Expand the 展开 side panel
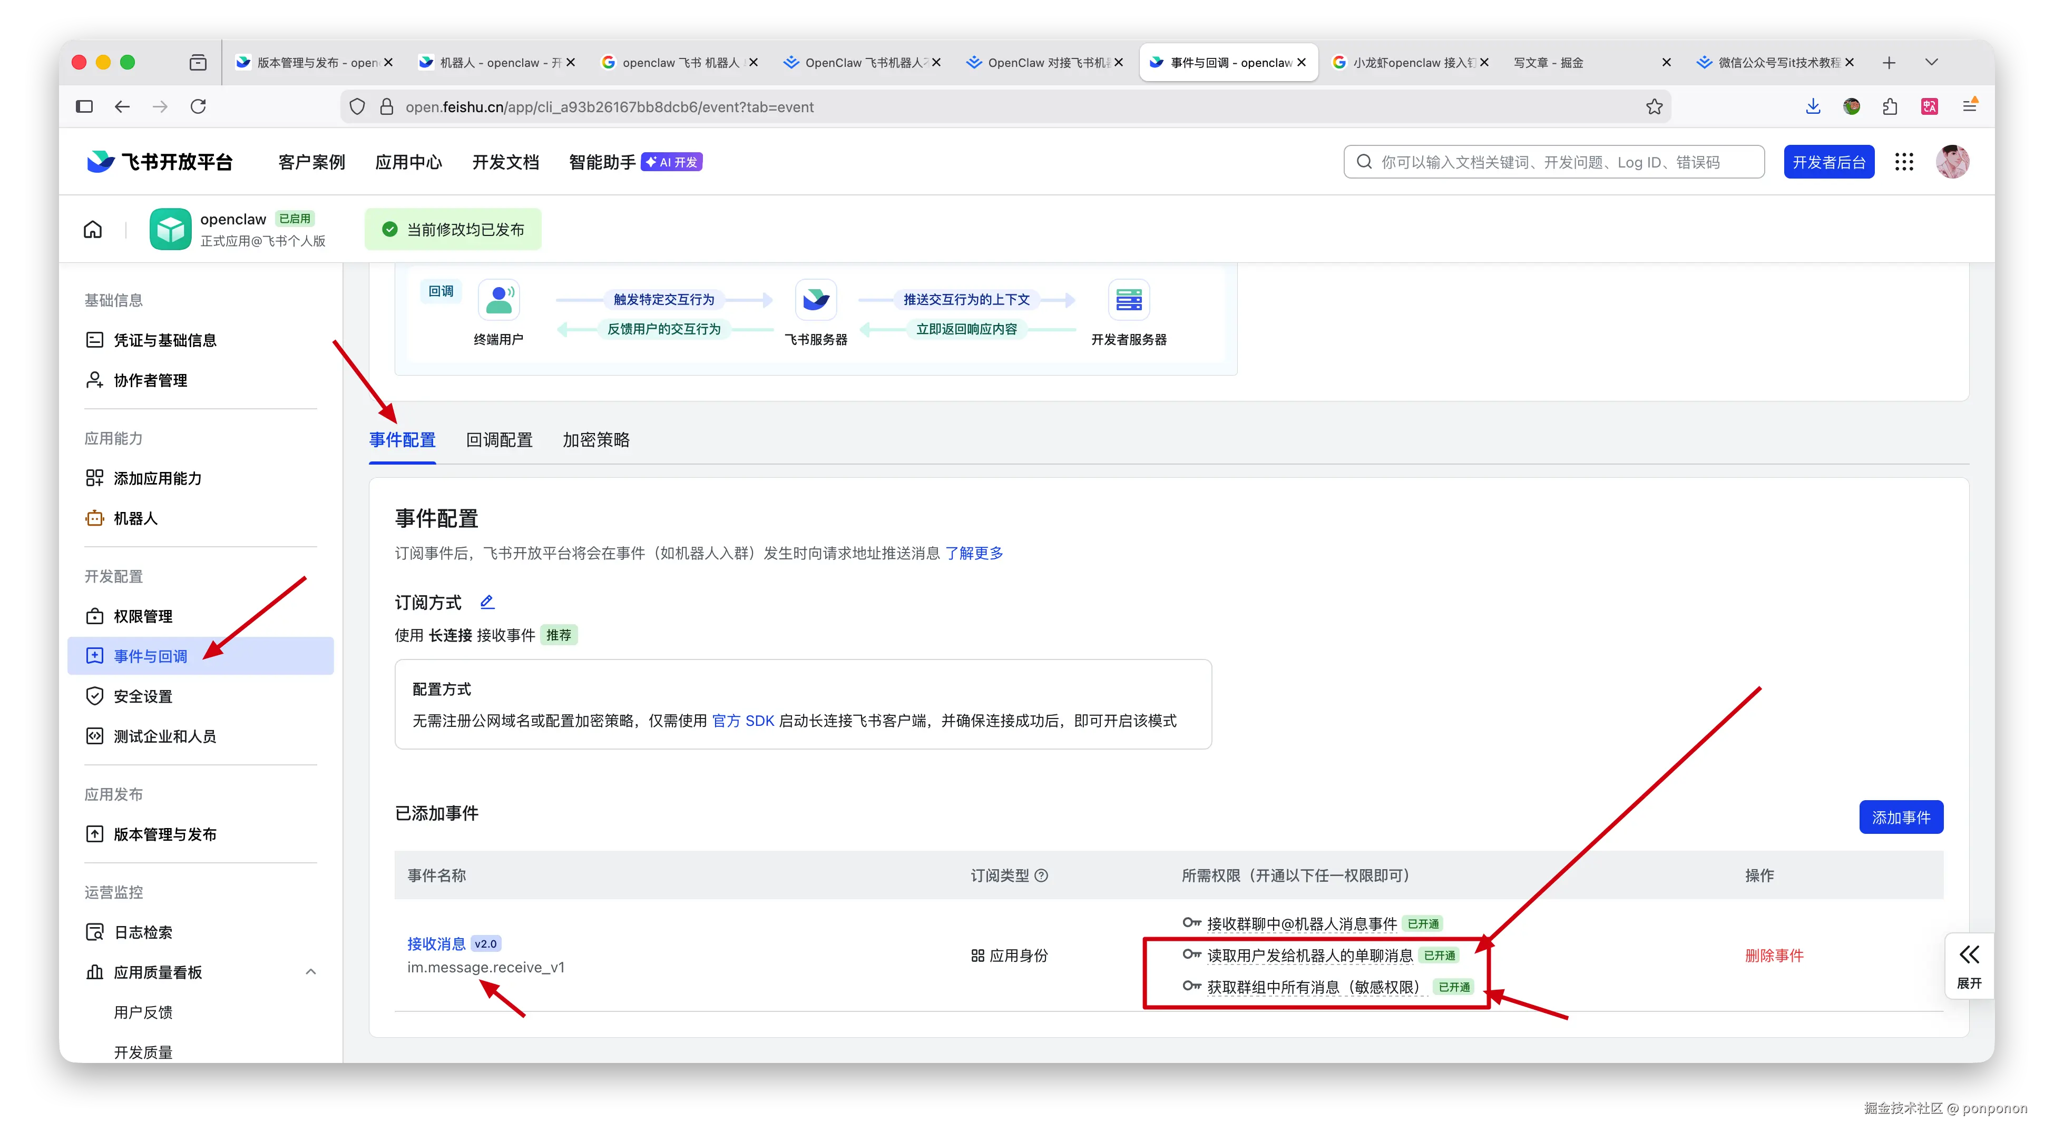2054x1142 pixels. tap(1969, 965)
